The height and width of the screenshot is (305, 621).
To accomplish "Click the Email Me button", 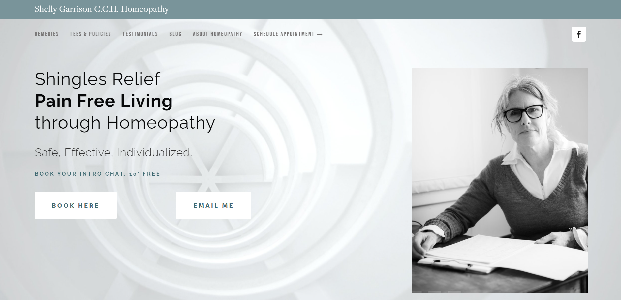I will (214, 205).
